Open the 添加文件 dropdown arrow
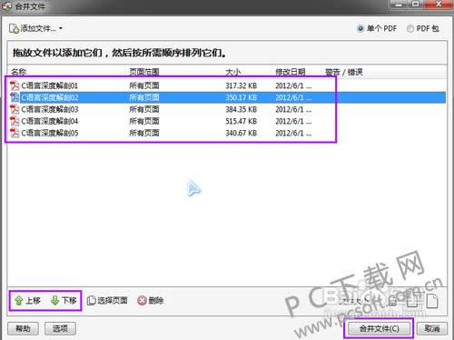Viewport: 454px width, 340px height. click(x=61, y=28)
